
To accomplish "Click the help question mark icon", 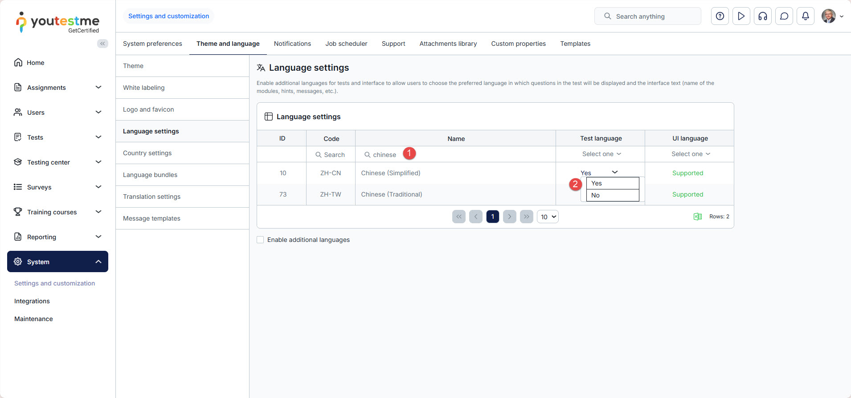I will [x=720, y=16].
